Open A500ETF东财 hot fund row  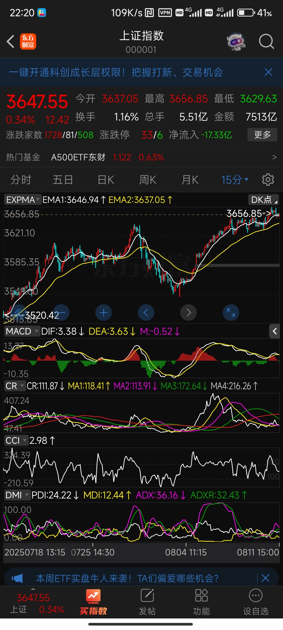141,157
